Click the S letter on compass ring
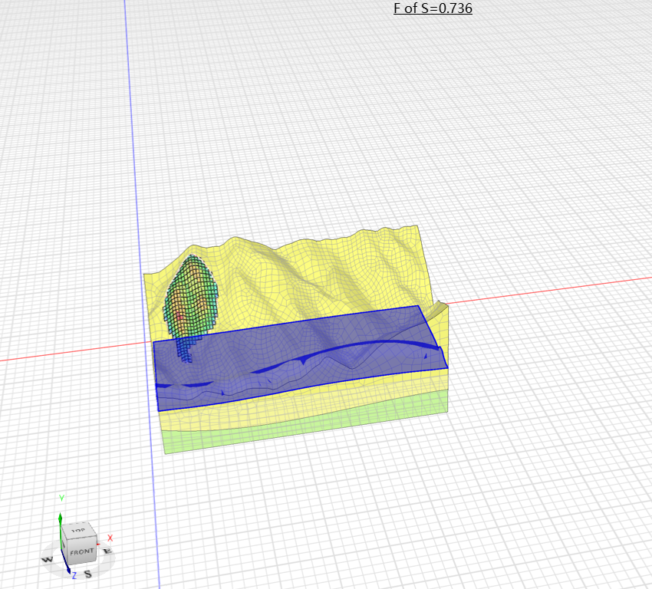Image resolution: width=652 pixels, height=589 pixels. (87, 574)
